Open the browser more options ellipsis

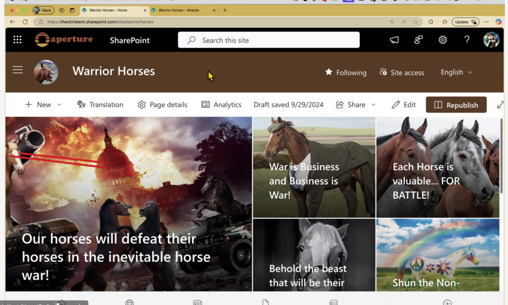[x=486, y=22]
